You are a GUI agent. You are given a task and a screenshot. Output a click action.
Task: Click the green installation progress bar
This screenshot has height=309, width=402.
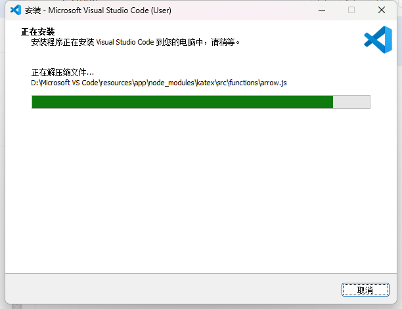click(x=201, y=102)
